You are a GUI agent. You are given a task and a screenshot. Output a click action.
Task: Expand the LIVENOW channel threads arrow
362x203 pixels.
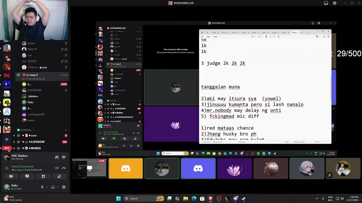click(14, 142)
